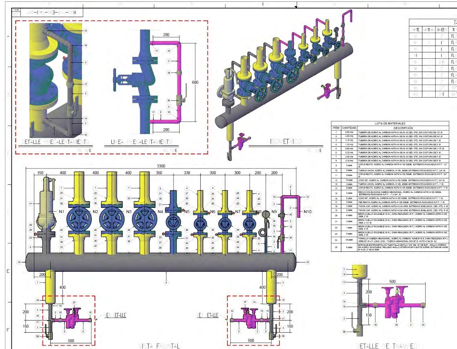Click the TEE RECTA row in materials list
Viewport: 457px width, 349px height.
390,202
